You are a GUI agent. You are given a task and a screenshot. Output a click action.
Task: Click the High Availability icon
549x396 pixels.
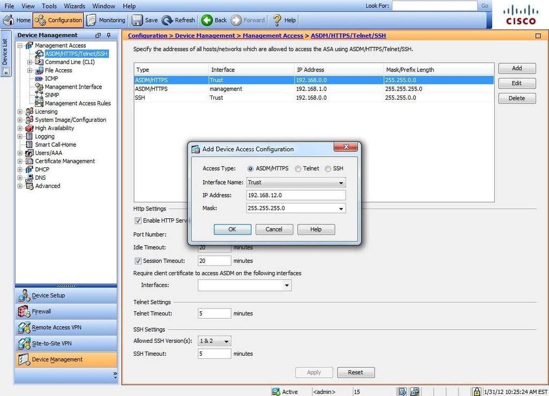coord(29,128)
